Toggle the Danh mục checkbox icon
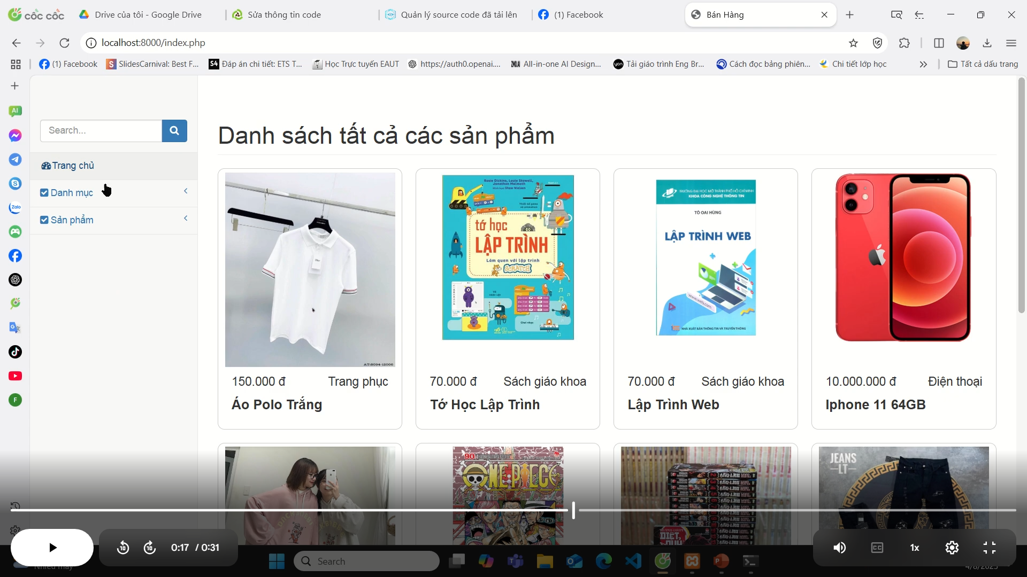 coord(44,193)
